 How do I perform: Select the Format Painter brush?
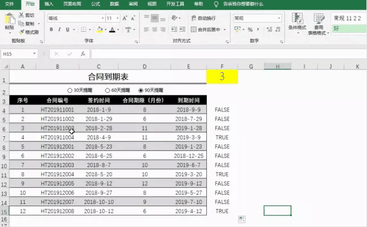pyautogui.click(x=21, y=32)
